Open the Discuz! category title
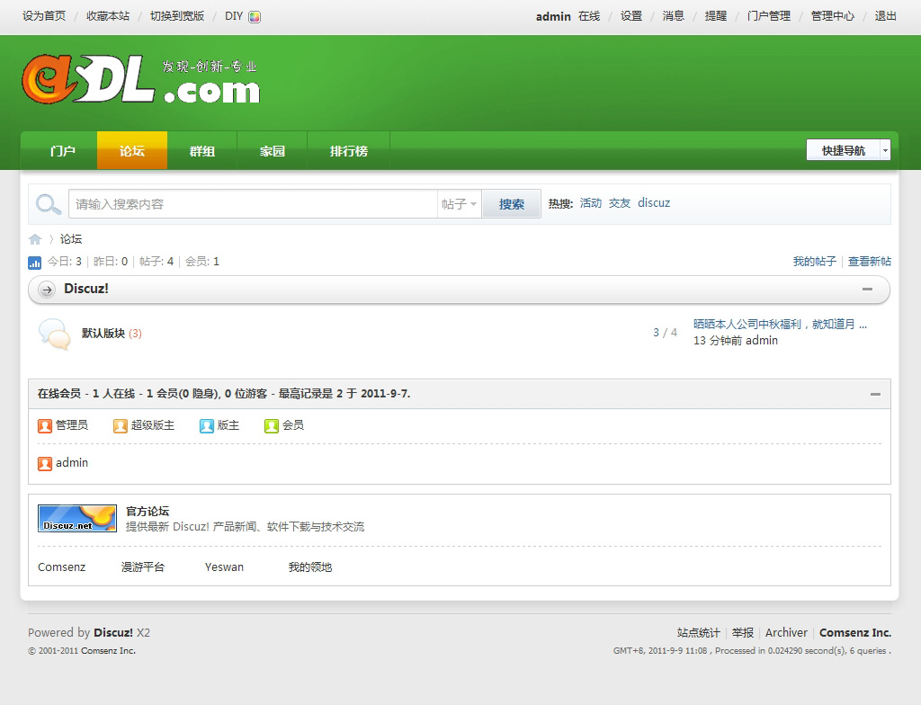Screen dimensions: 921x705 pyautogui.click(x=86, y=289)
